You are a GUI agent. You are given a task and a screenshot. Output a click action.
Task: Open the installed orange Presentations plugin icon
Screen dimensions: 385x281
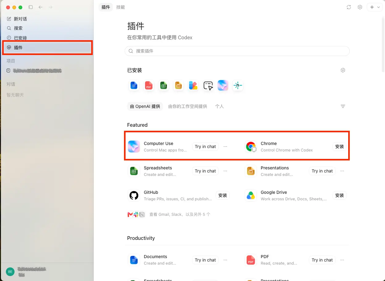(178, 85)
